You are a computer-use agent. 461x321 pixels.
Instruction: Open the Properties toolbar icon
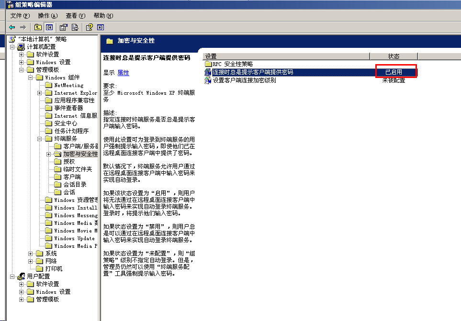(63, 27)
